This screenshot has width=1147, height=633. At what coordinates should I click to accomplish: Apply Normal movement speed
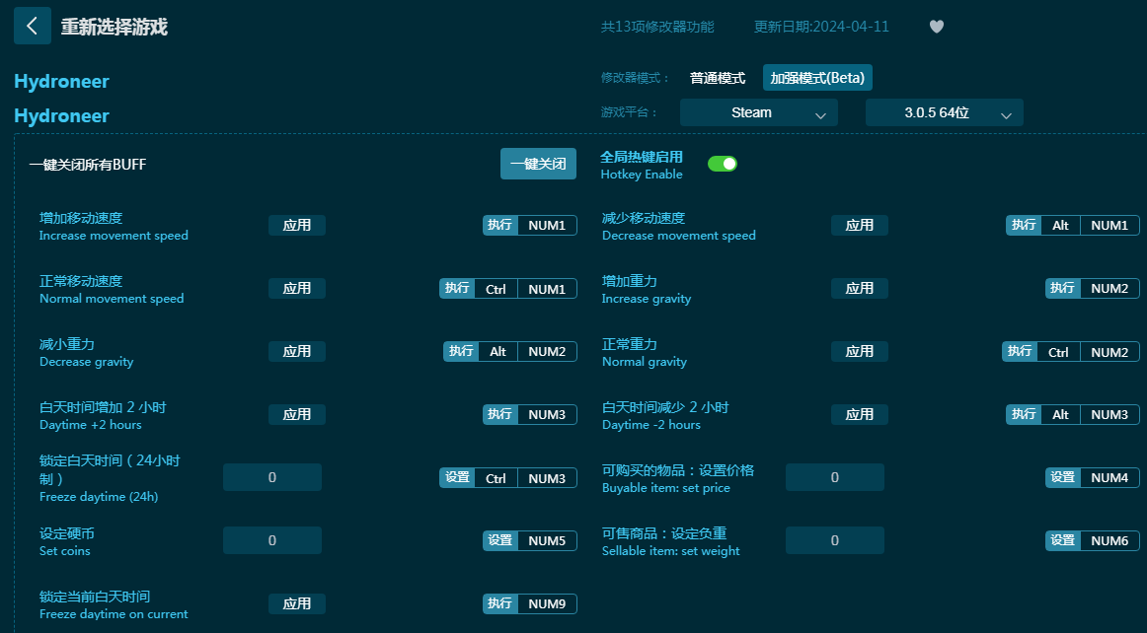(x=297, y=288)
